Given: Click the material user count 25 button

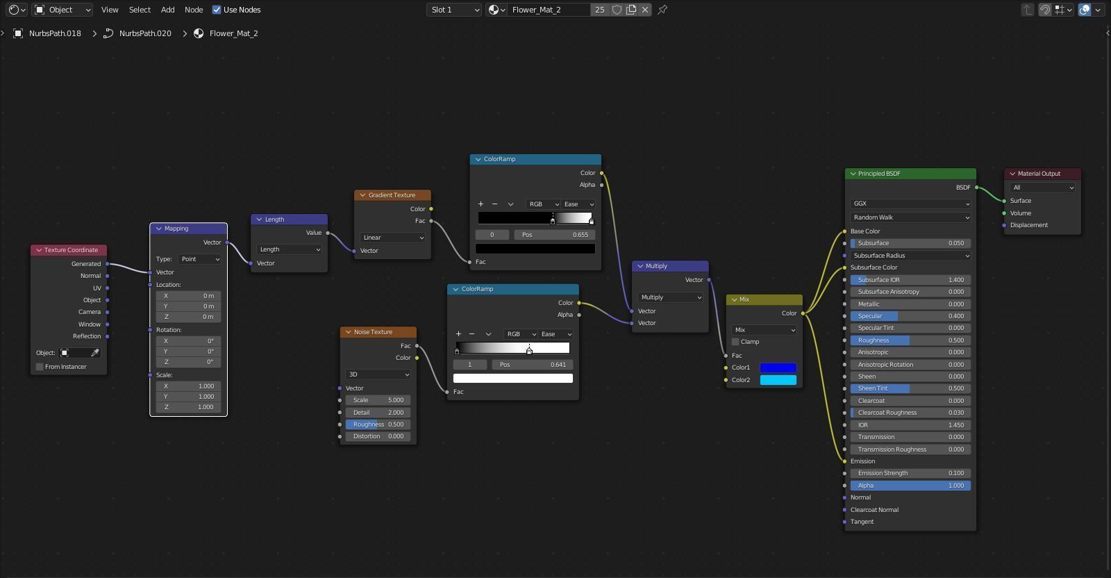Looking at the screenshot, I should tap(599, 10).
